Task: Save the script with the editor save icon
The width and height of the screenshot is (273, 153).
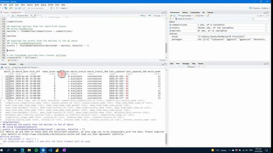Action: tap(13, 16)
